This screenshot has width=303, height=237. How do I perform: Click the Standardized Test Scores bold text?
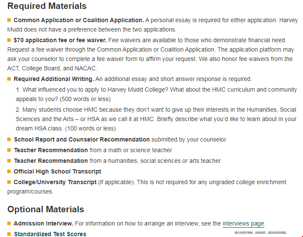coord(50,234)
